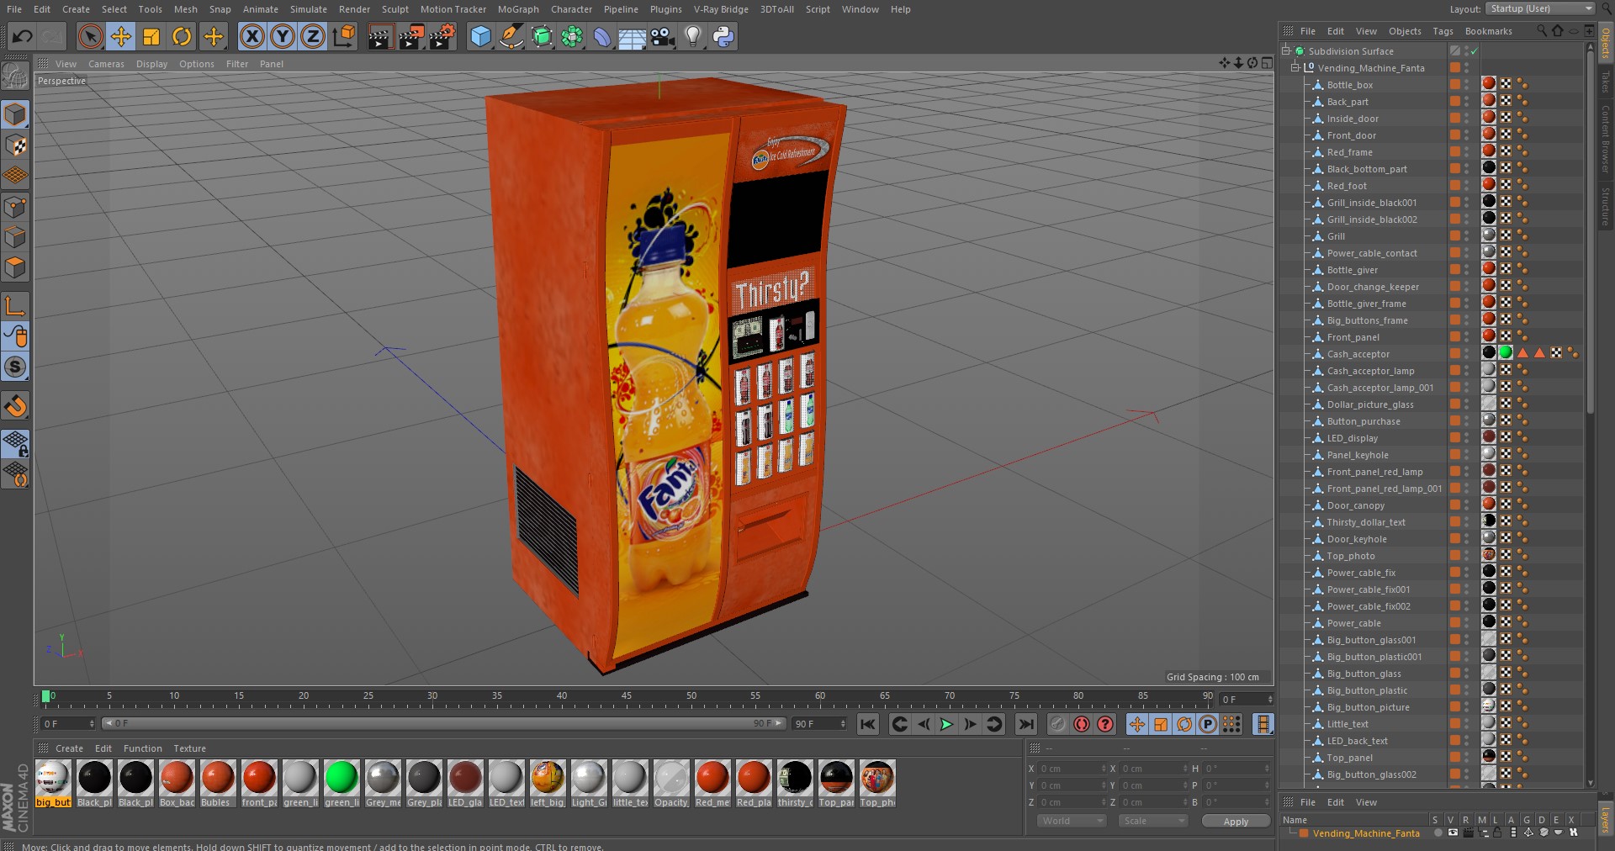
Task: Open the Simulate menu
Action: click(x=309, y=9)
